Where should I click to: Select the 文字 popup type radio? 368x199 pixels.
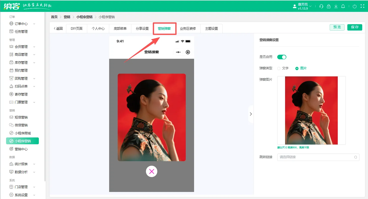coord(279,68)
